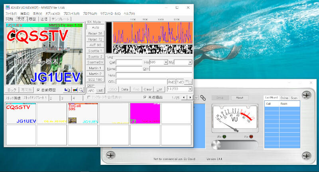The width and height of the screenshot is (319, 172).
Task: Click the round slider knob below the VU meter
Action: (216, 145)
